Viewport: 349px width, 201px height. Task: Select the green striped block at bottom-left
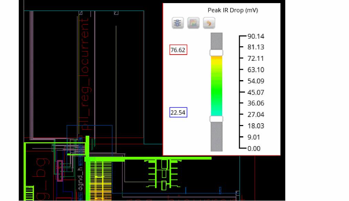[30, 193]
